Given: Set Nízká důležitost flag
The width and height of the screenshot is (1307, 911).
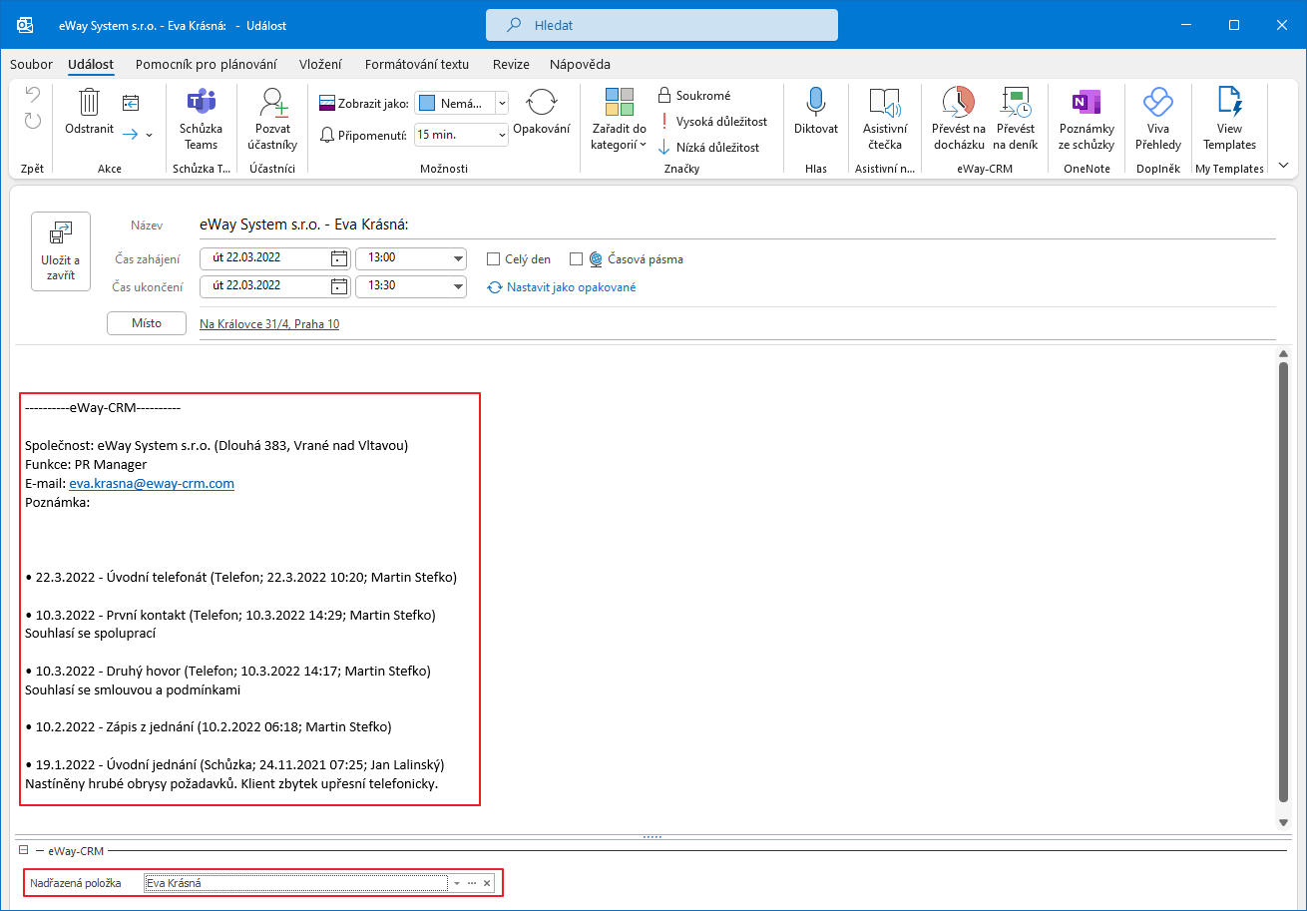Looking at the screenshot, I should click(708, 148).
